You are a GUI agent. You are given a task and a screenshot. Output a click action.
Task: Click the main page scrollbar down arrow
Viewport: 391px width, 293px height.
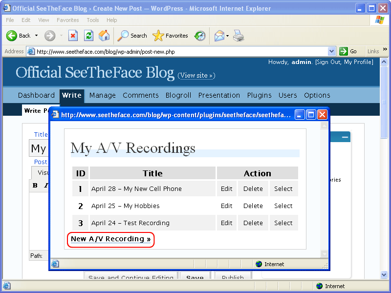pos(384,275)
